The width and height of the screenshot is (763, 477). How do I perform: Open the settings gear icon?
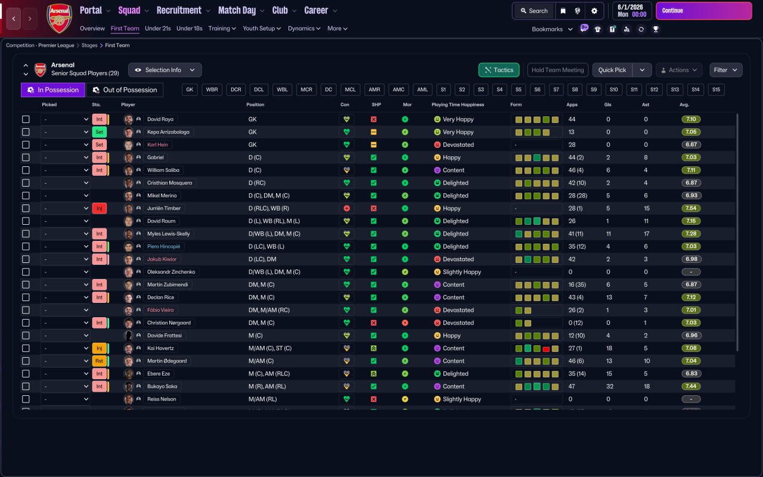coord(594,11)
